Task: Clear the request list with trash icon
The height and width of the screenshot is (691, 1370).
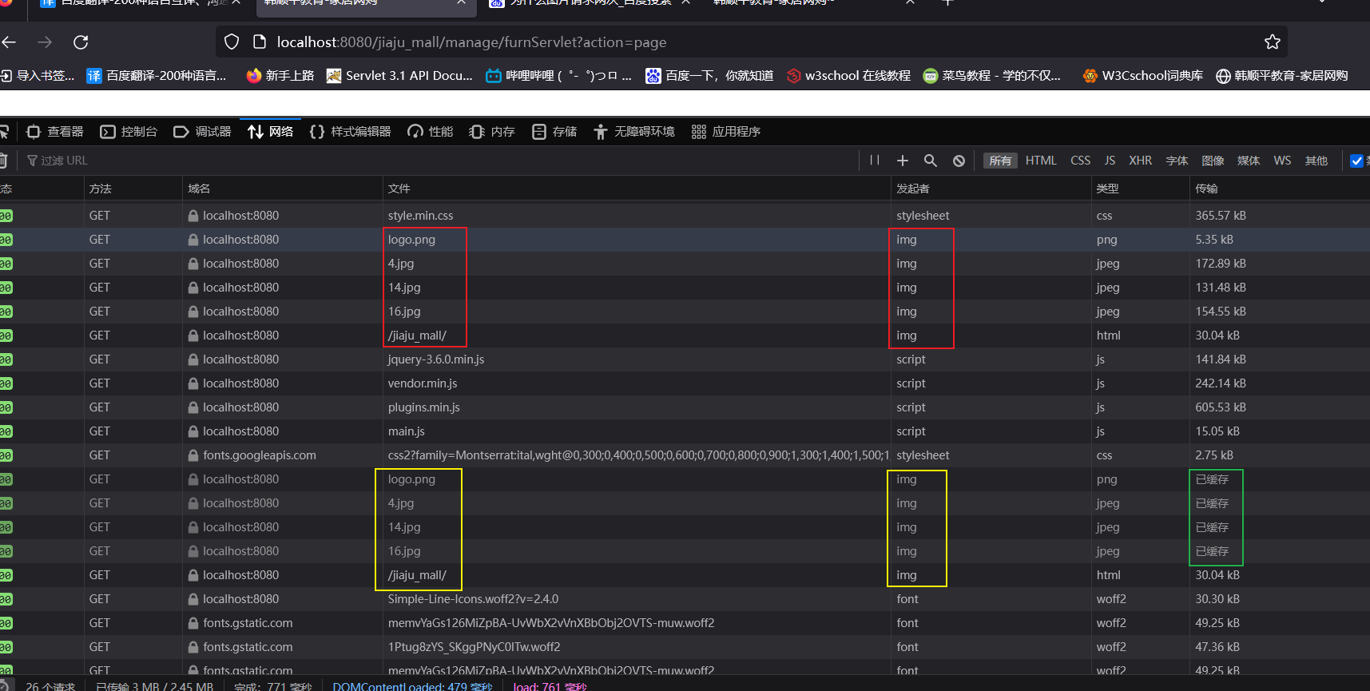Action: coord(3,161)
